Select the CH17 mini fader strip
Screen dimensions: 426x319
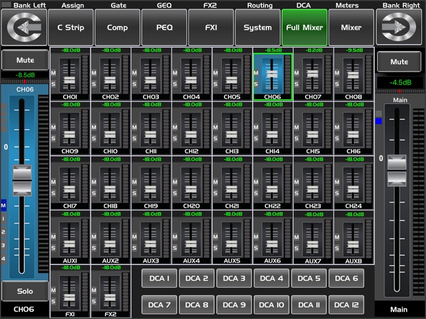point(70,183)
